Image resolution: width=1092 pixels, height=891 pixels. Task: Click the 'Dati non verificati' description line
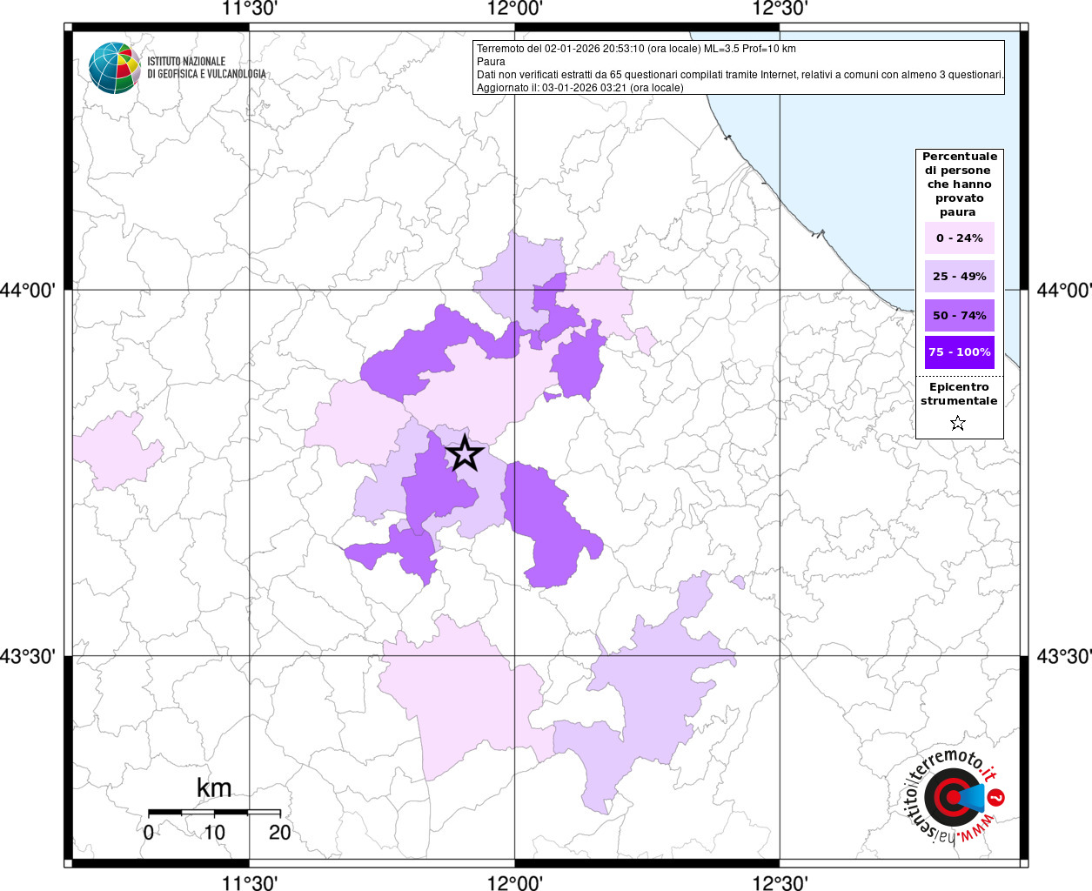pyautogui.click(x=740, y=75)
